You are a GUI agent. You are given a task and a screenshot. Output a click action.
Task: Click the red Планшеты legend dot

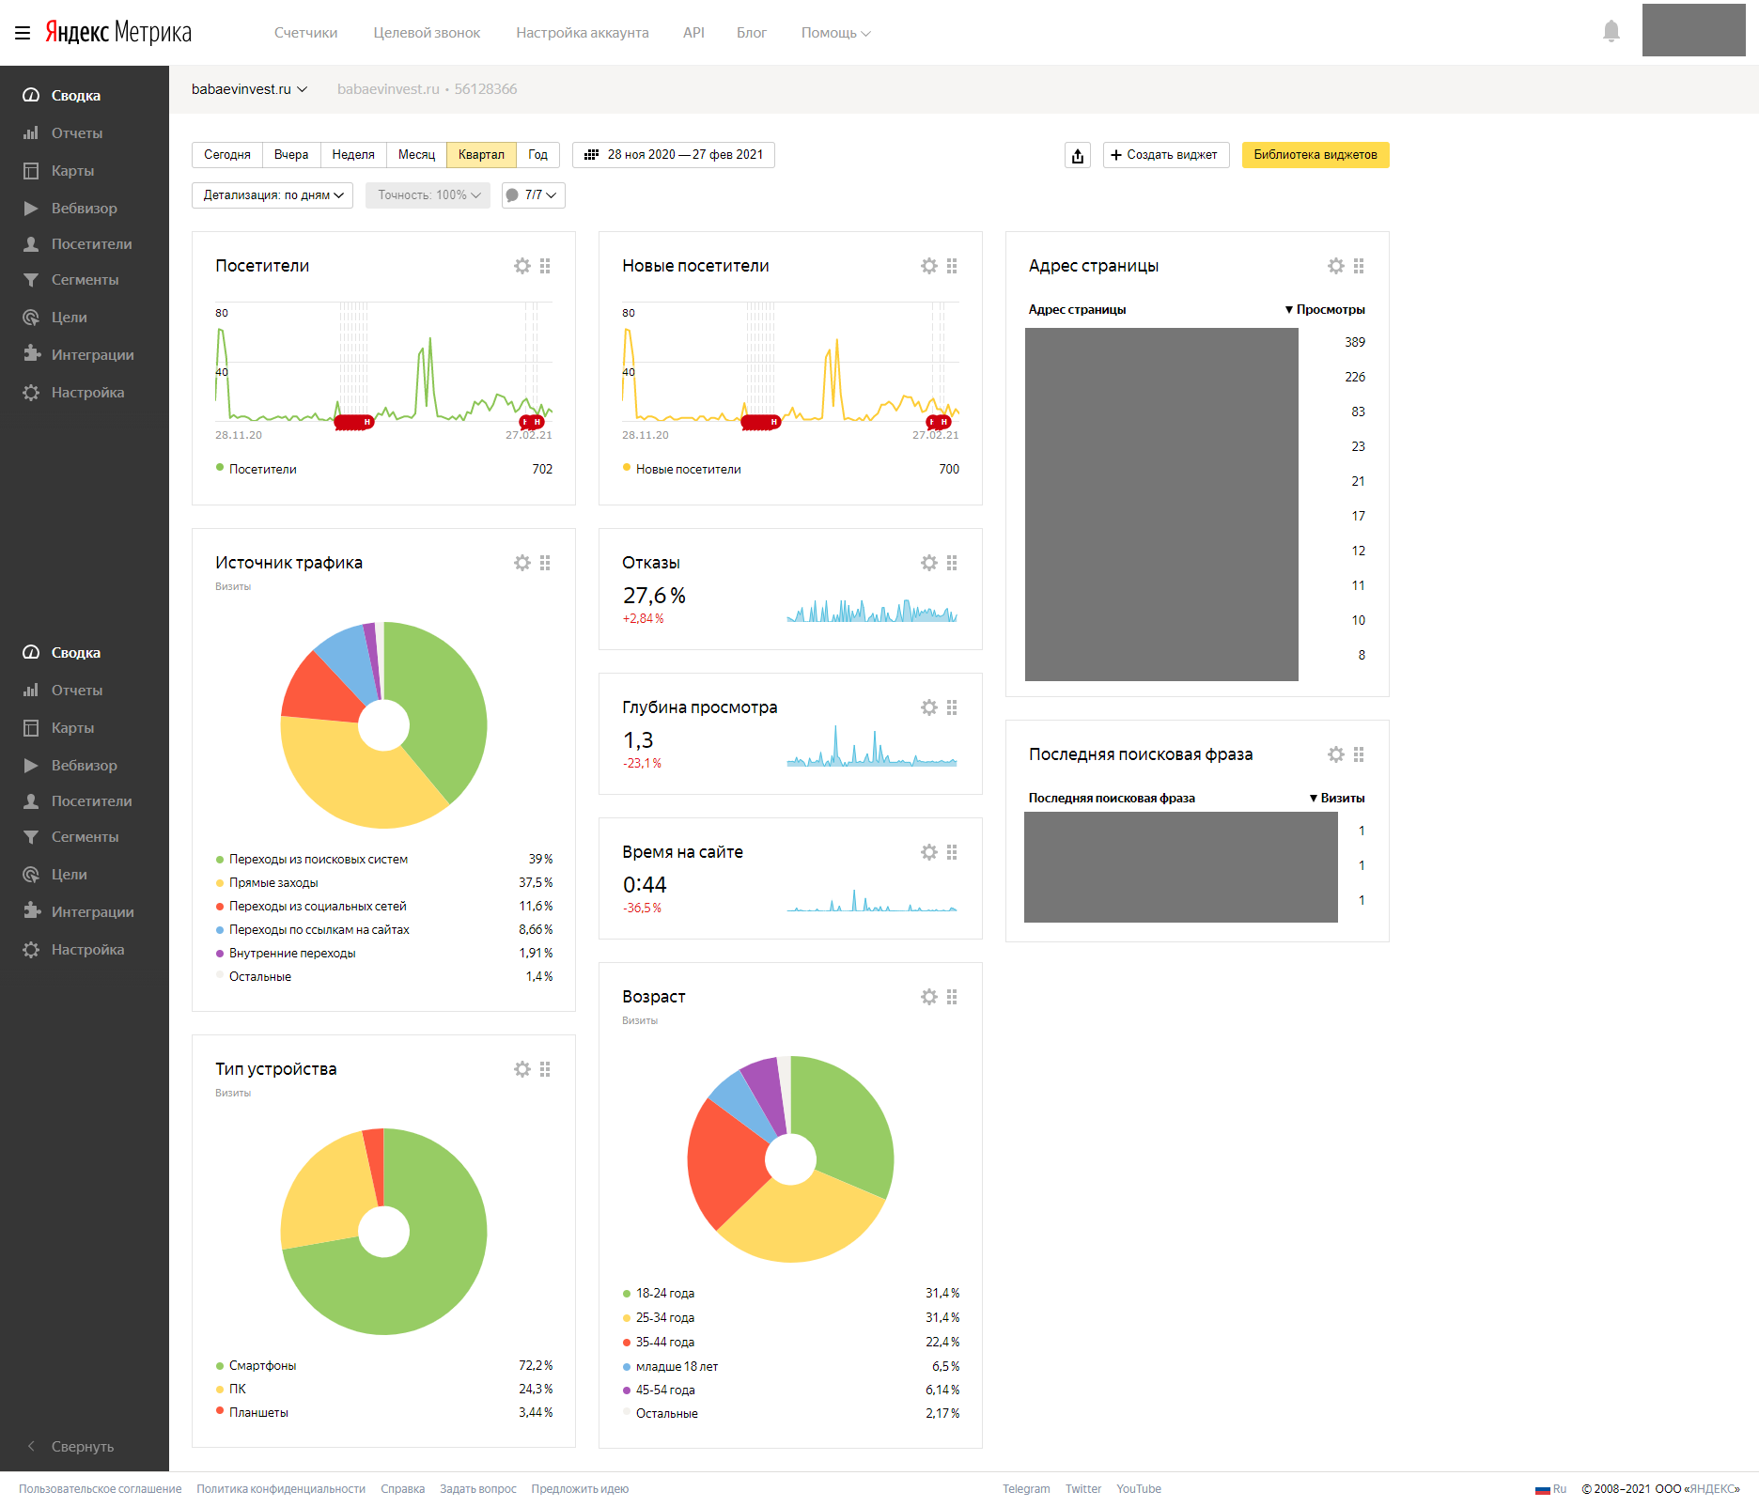click(x=220, y=1411)
